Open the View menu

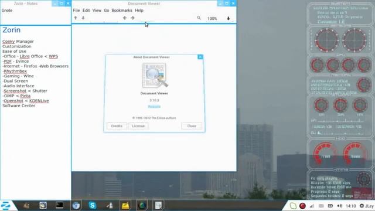click(97, 11)
